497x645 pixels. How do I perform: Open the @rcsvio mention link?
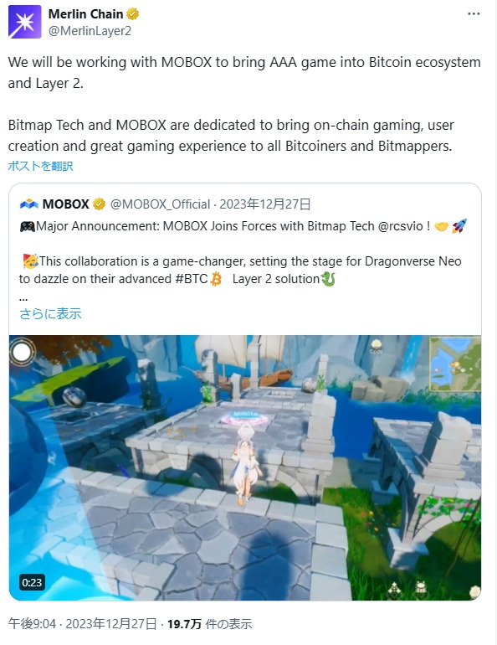coord(400,226)
